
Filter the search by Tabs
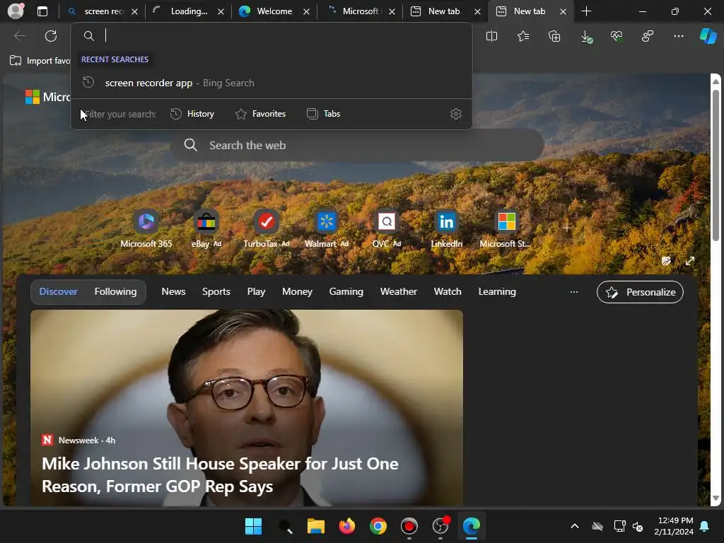pyautogui.click(x=323, y=114)
